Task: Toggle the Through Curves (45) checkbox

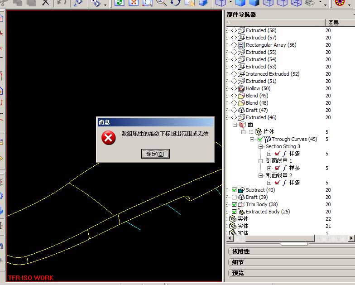Action: point(260,139)
